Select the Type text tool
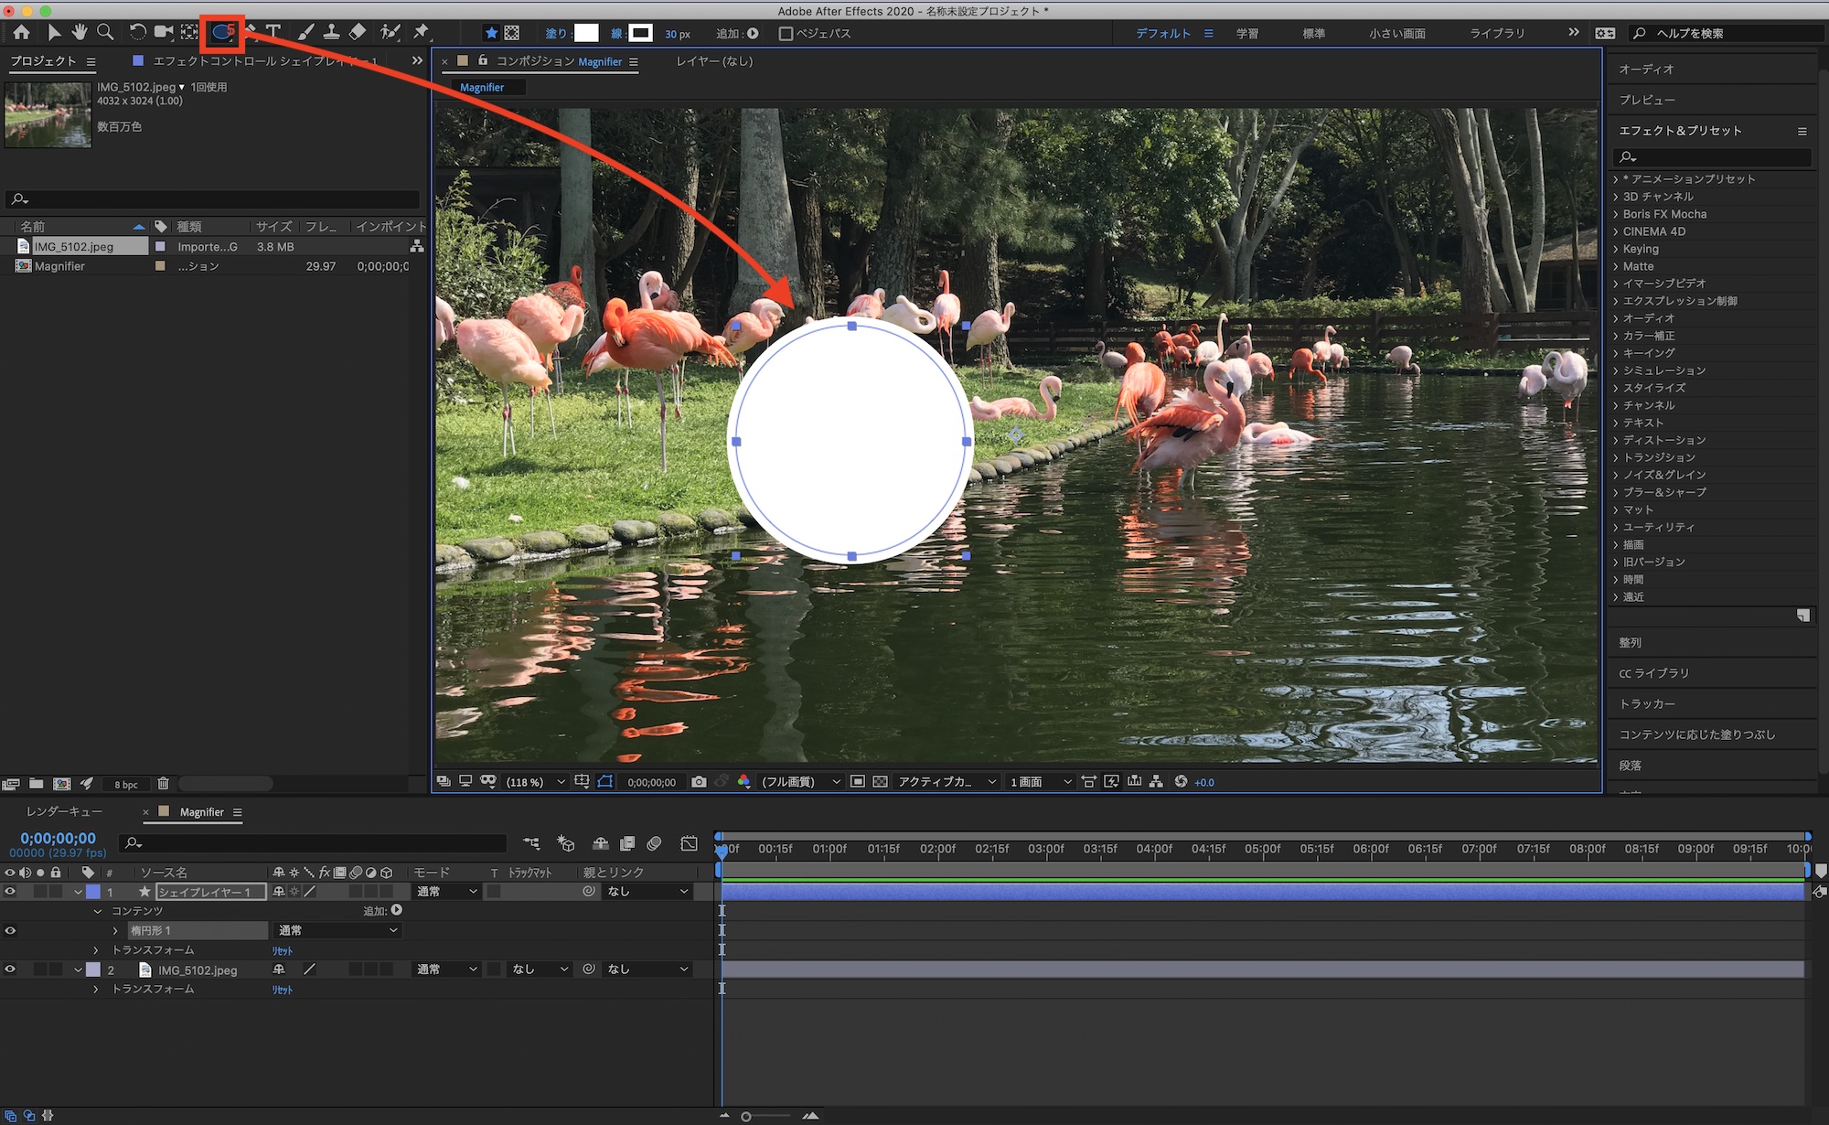The width and height of the screenshot is (1829, 1125). (x=273, y=33)
